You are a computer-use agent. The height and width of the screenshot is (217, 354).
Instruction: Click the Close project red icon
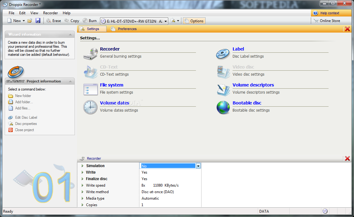(11, 130)
